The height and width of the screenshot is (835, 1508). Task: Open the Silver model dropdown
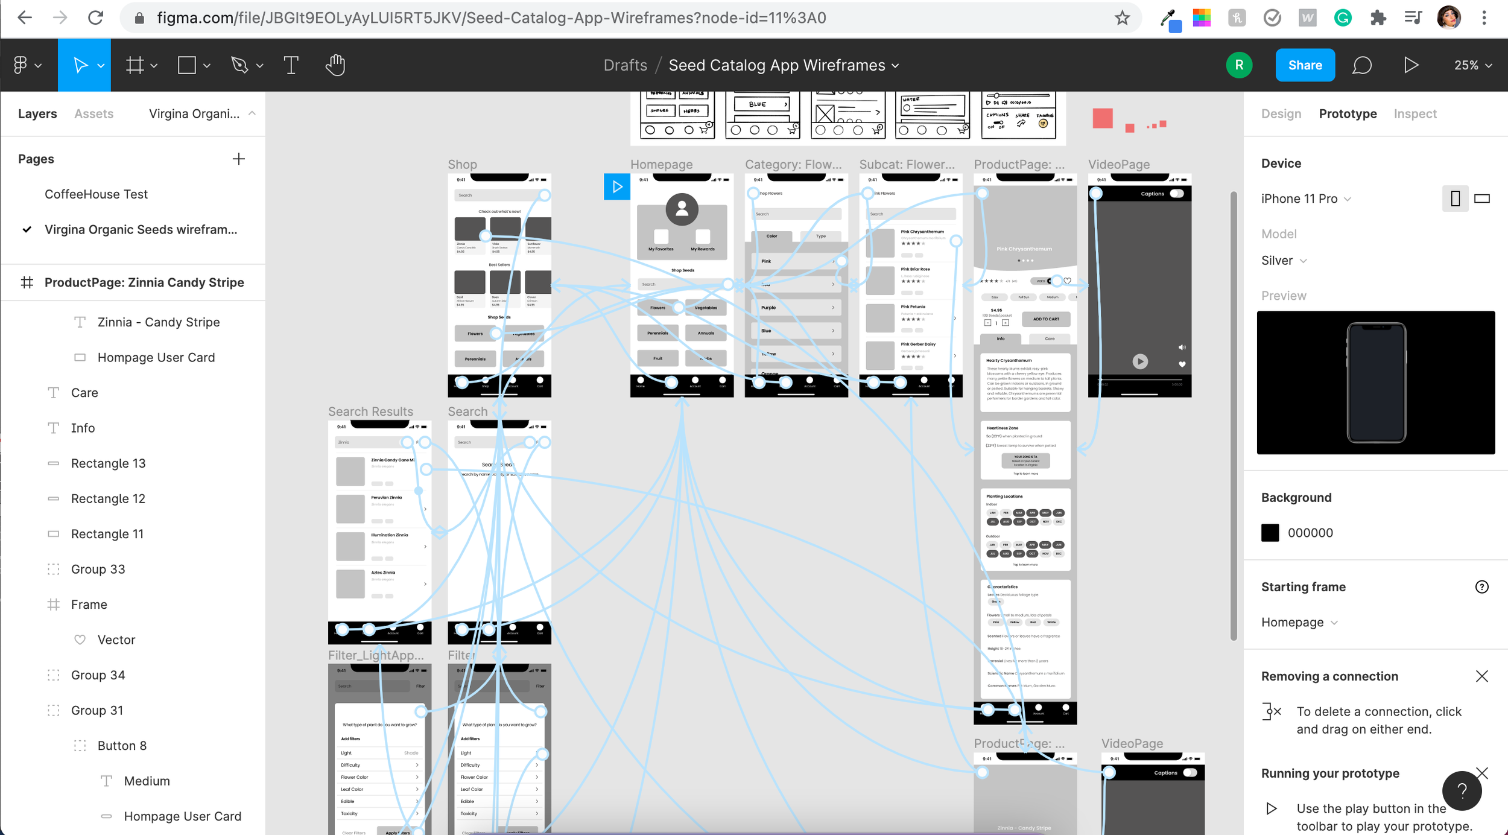(x=1284, y=260)
